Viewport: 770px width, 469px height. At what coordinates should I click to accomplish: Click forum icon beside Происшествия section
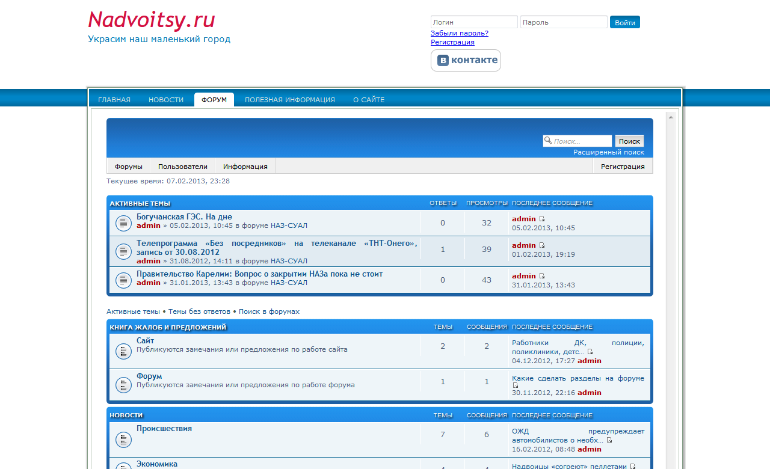pyautogui.click(x=123, y=440)
